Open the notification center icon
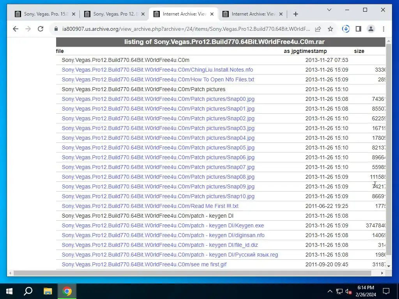Screen dimensions: 399x299 pos(386,291)
